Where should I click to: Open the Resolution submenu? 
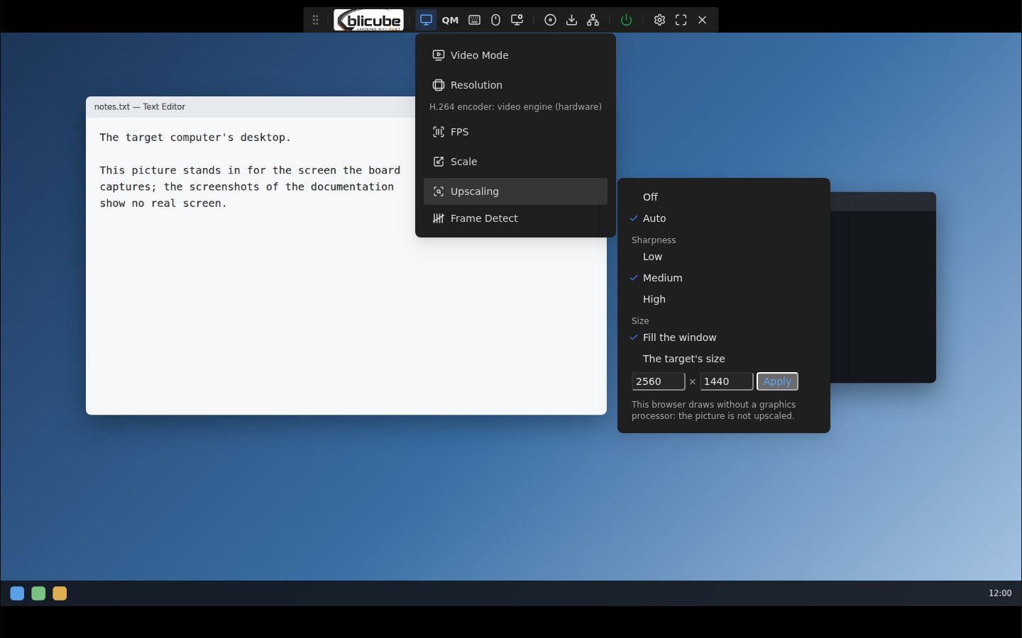pyautogui.click(x=515, y=85)
